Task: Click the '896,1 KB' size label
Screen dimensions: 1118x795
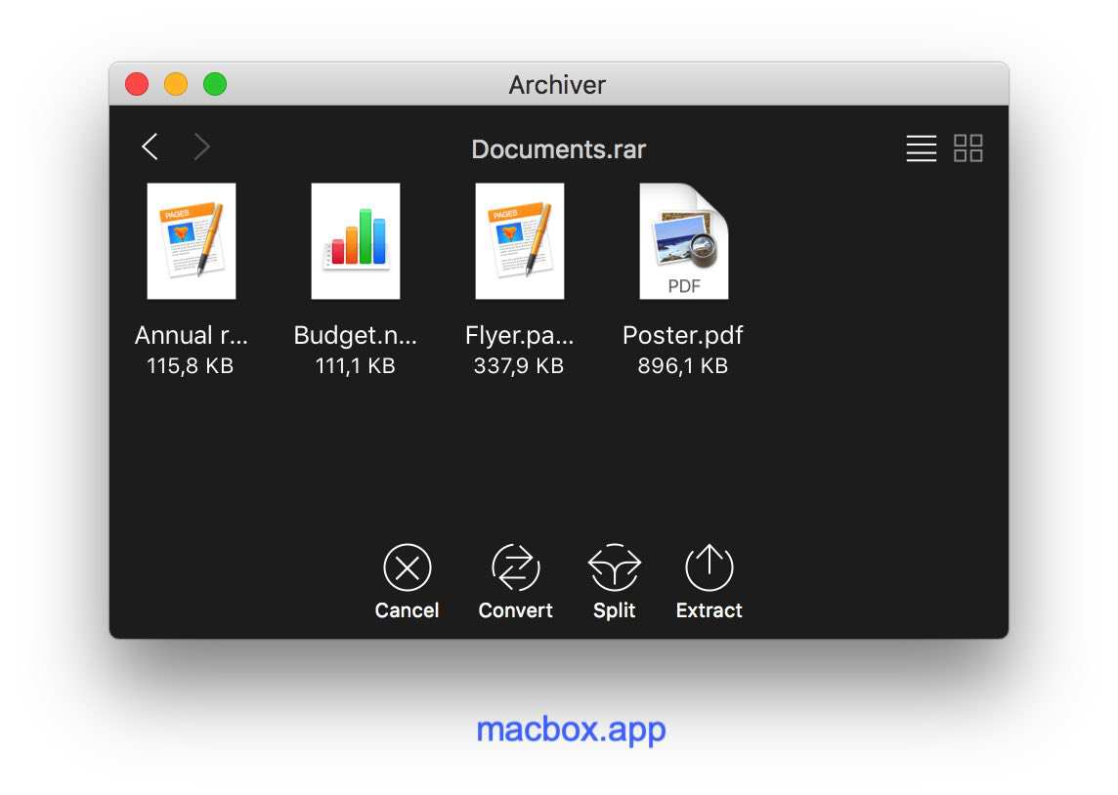Action: tap(683, 366)
